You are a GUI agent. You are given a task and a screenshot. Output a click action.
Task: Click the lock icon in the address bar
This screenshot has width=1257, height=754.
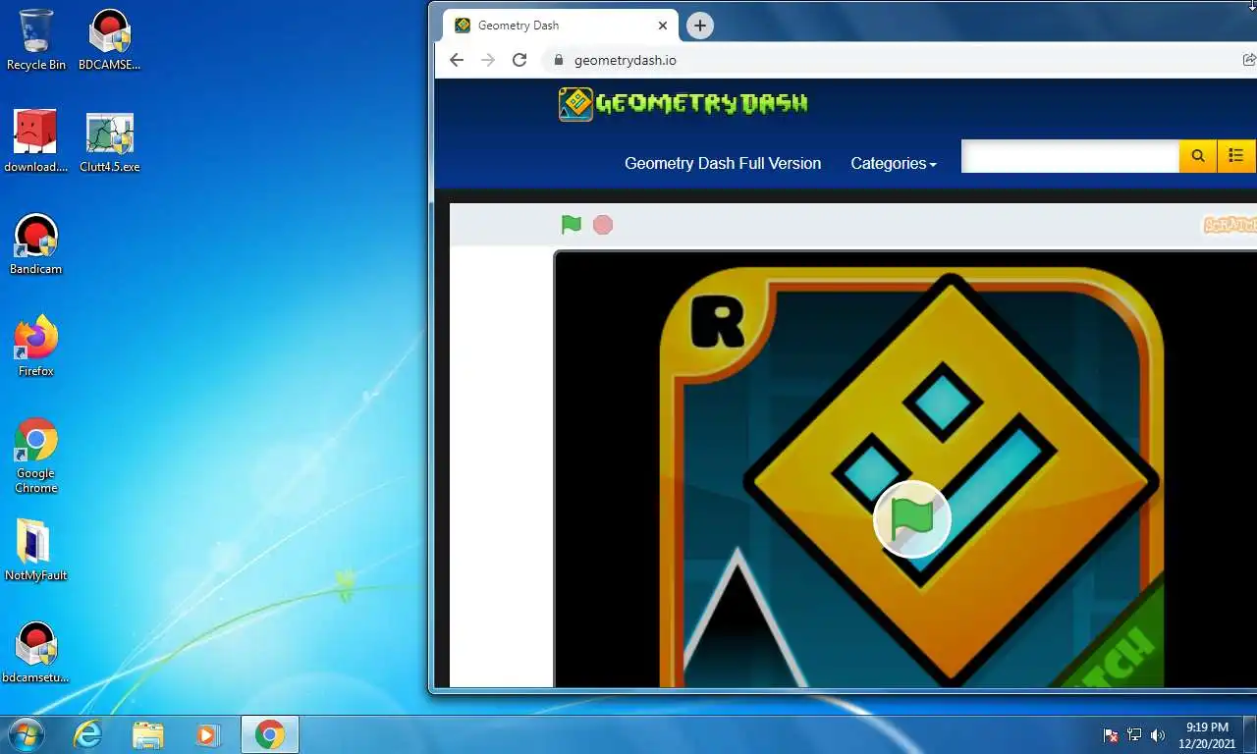(x=559, y=60)
